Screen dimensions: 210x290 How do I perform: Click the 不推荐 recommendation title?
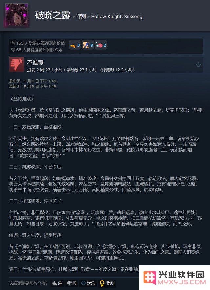tap(35, 62)
